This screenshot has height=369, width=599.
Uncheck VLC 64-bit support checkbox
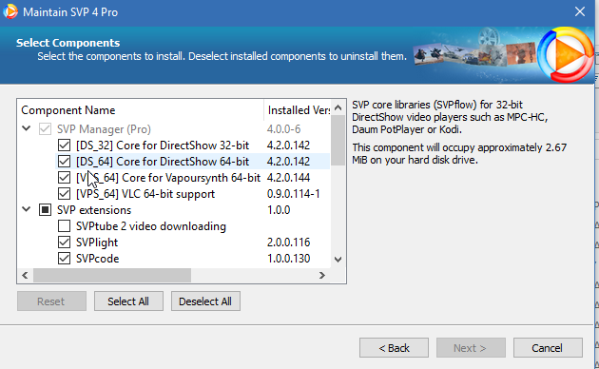[x=64, y=194]
